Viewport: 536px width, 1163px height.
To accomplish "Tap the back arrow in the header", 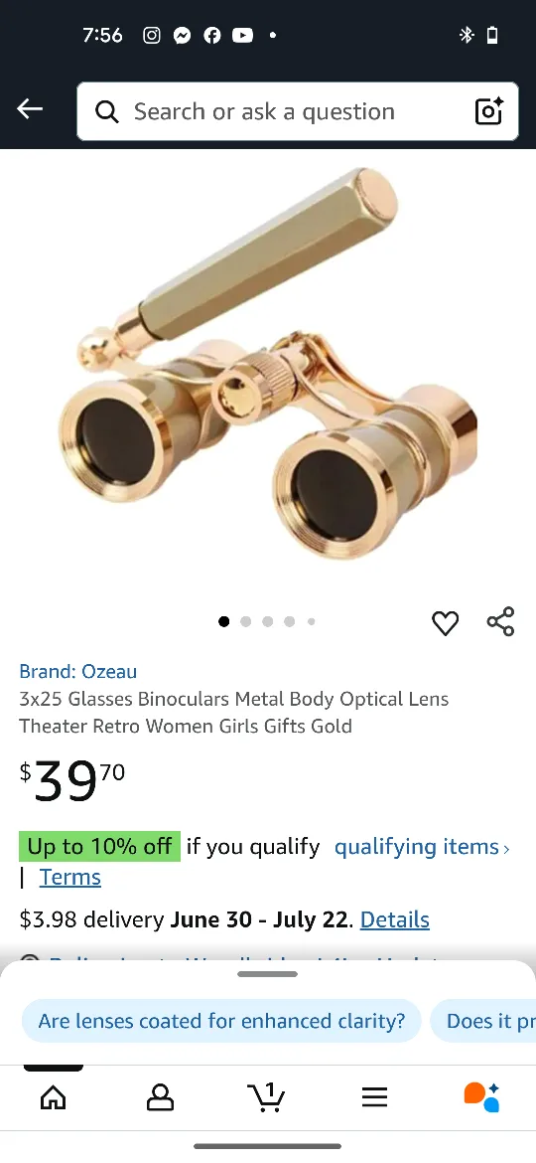I will coord(30,109).
